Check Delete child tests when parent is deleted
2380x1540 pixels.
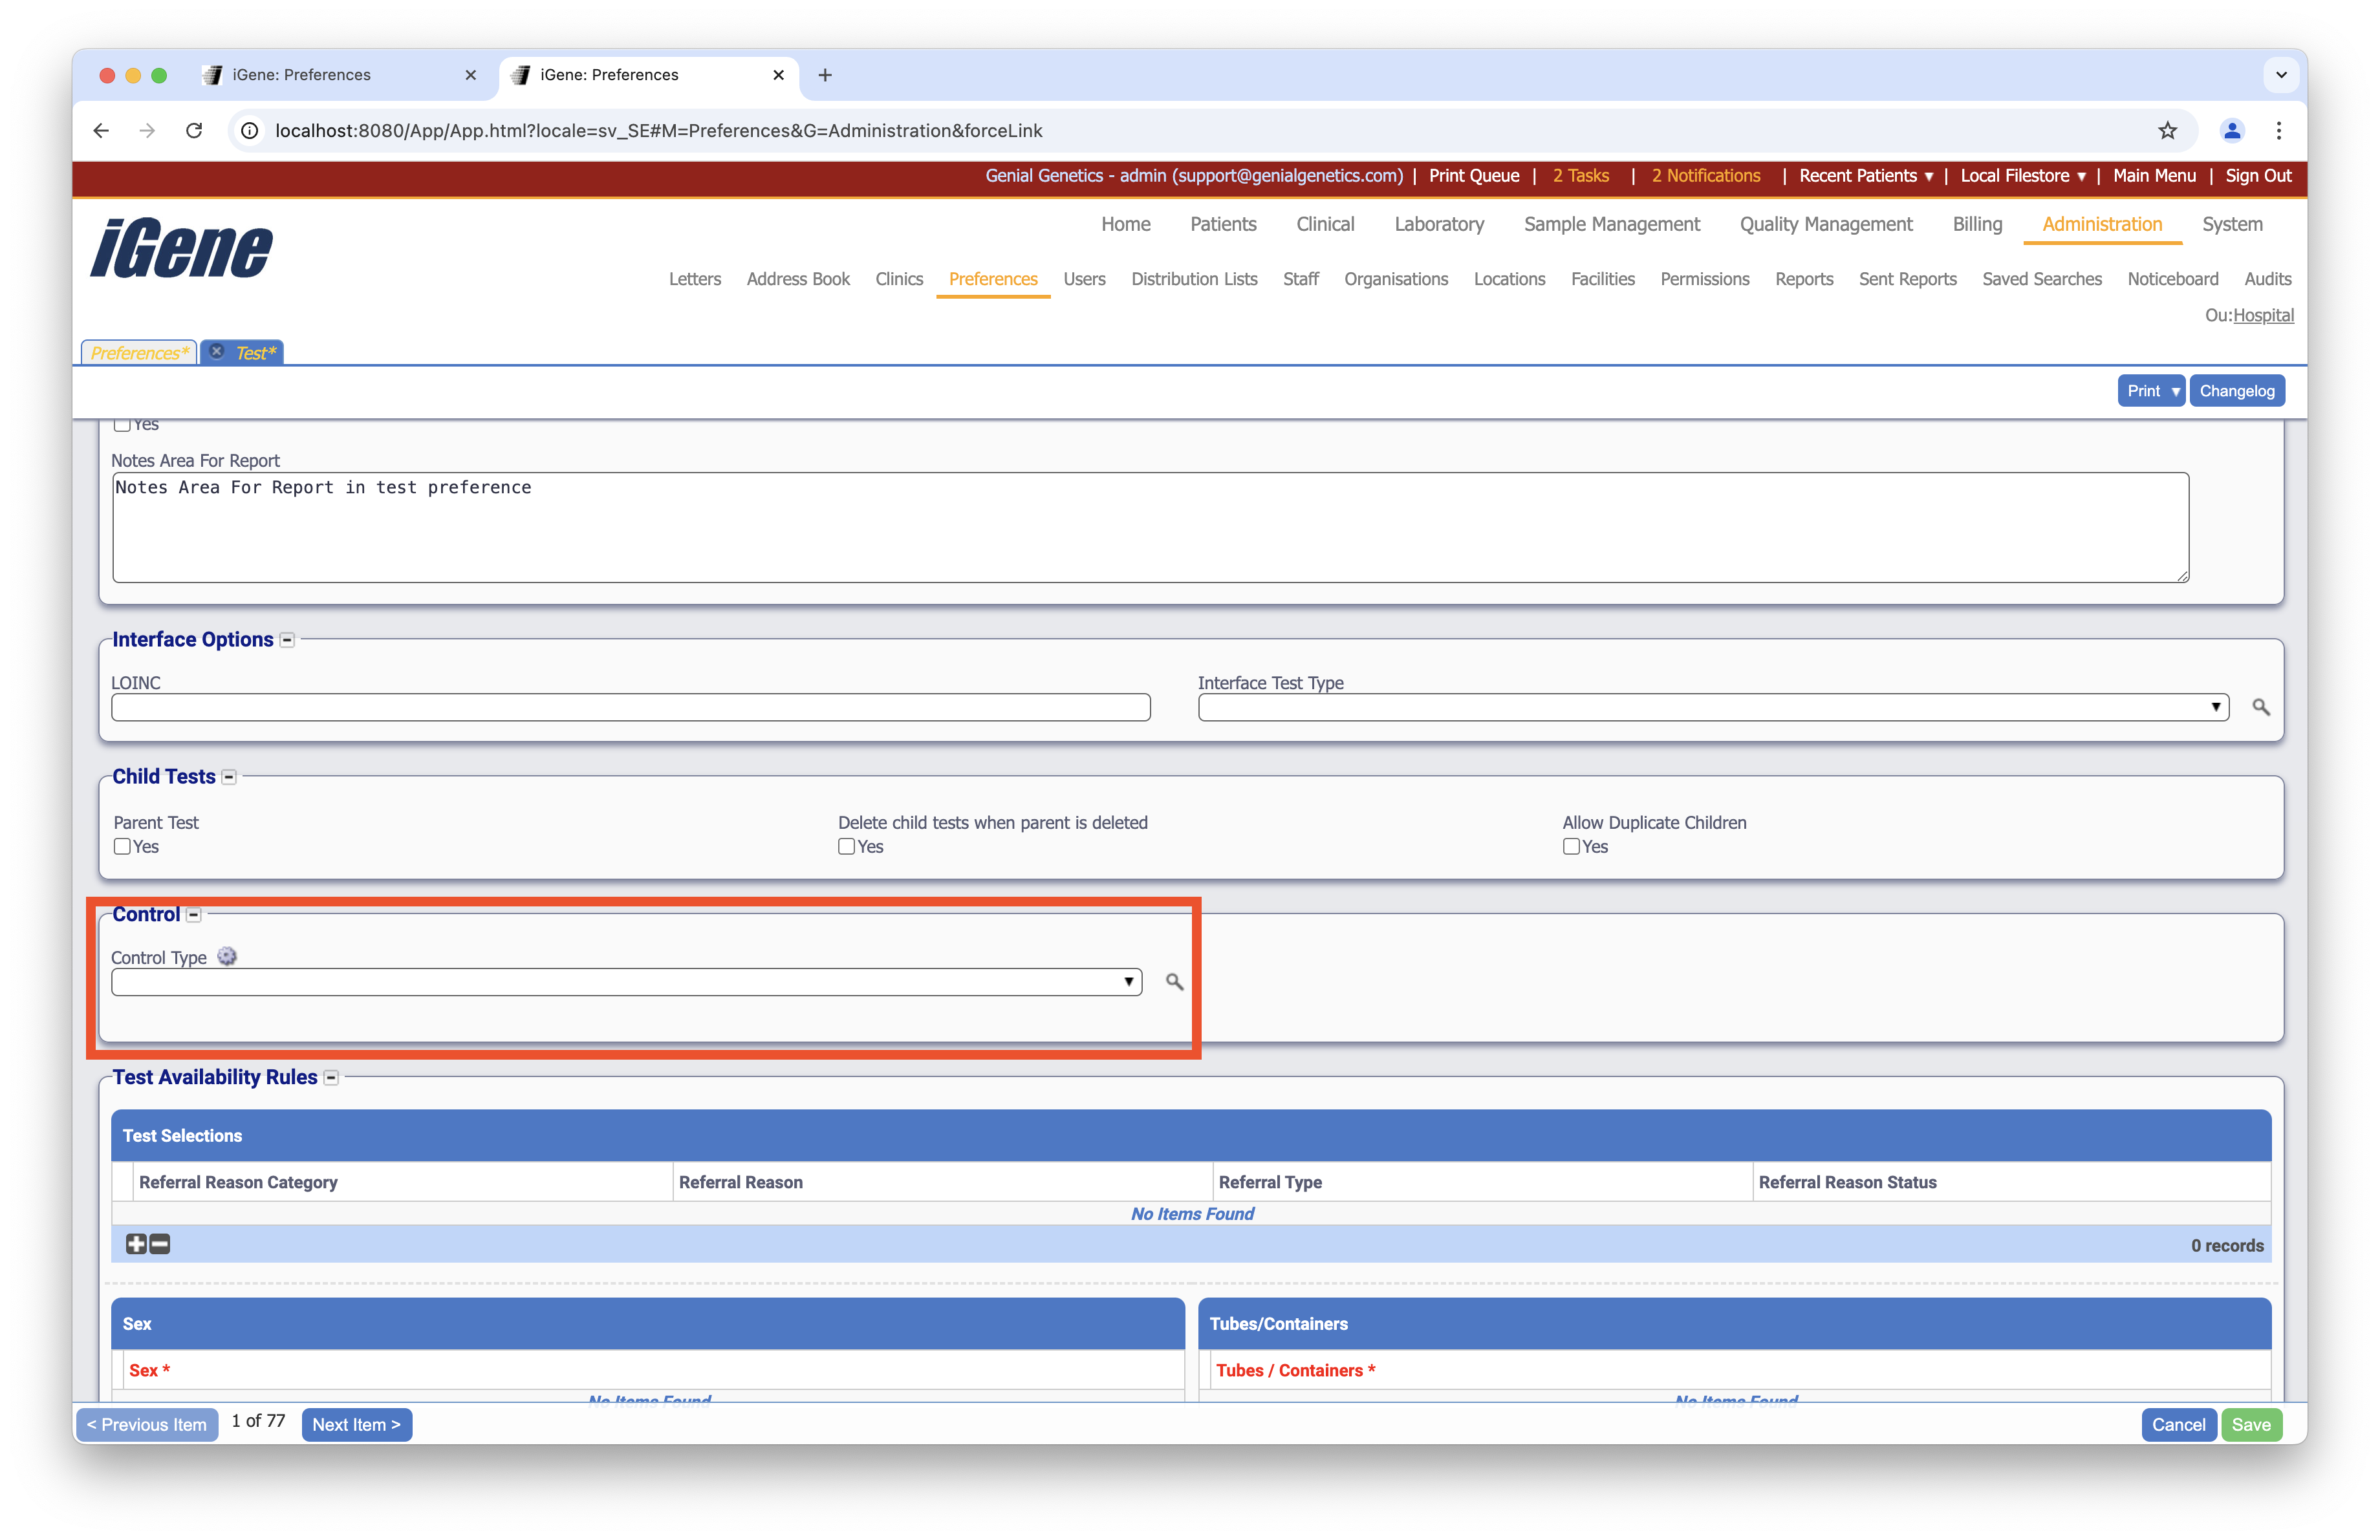pyautogui.click(x=846, y=846)
